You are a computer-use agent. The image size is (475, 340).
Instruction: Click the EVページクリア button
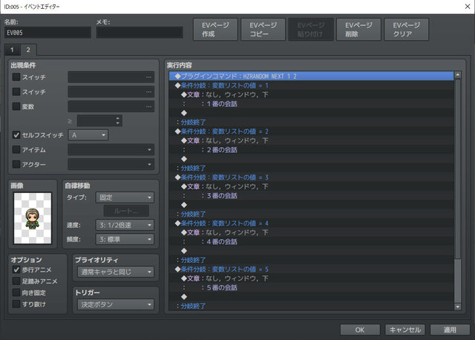coord(406,30)
